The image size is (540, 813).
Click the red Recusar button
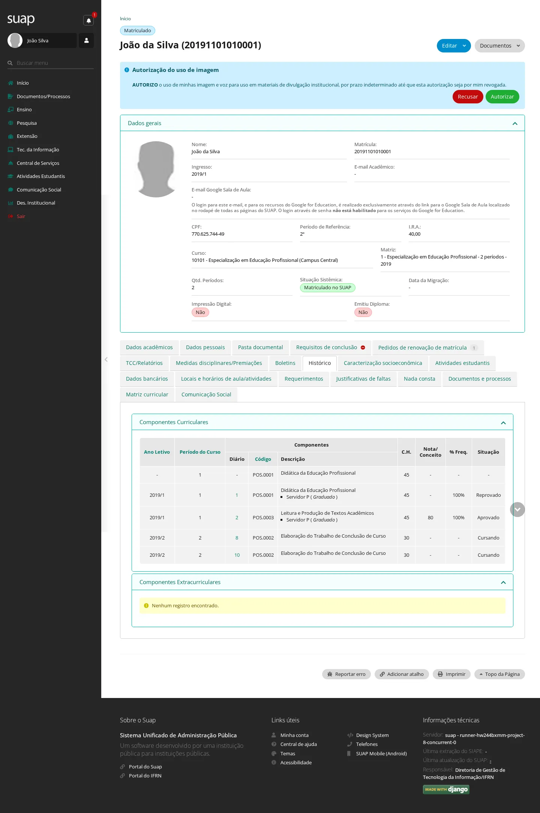[x=468, y=97]
